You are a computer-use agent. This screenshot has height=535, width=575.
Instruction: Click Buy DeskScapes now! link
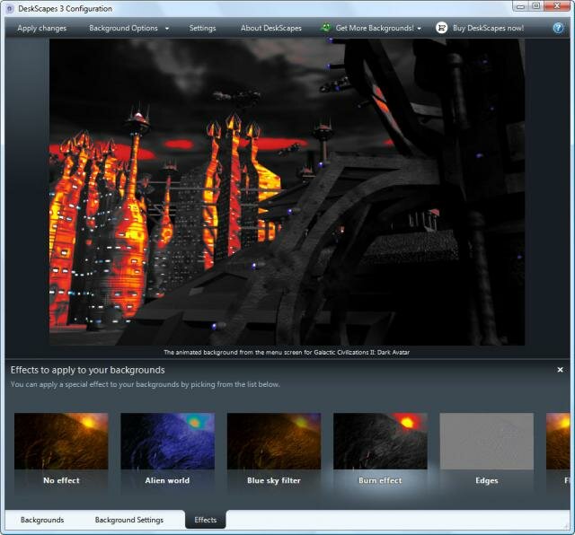point(488,28)
